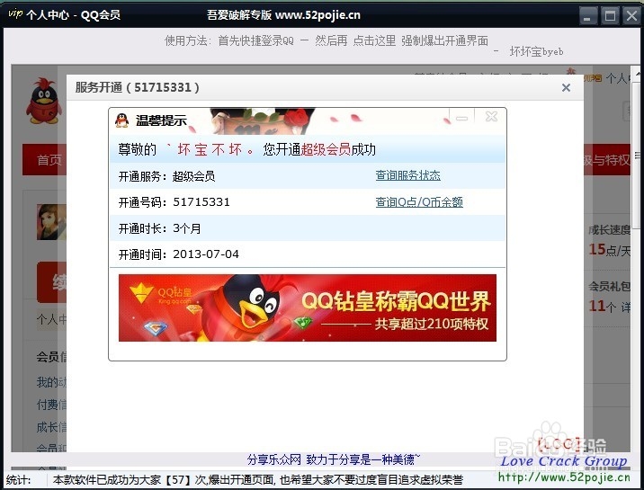Click the status bar 统计 label
The image size is (644, 490).
tap(19, 480)
